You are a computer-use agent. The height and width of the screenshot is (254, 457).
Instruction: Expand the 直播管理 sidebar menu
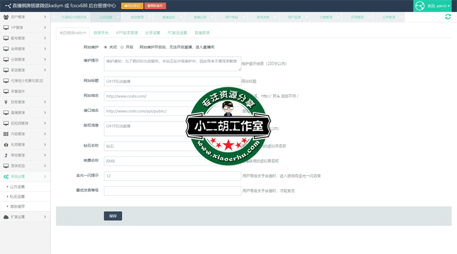pos(25,112)
